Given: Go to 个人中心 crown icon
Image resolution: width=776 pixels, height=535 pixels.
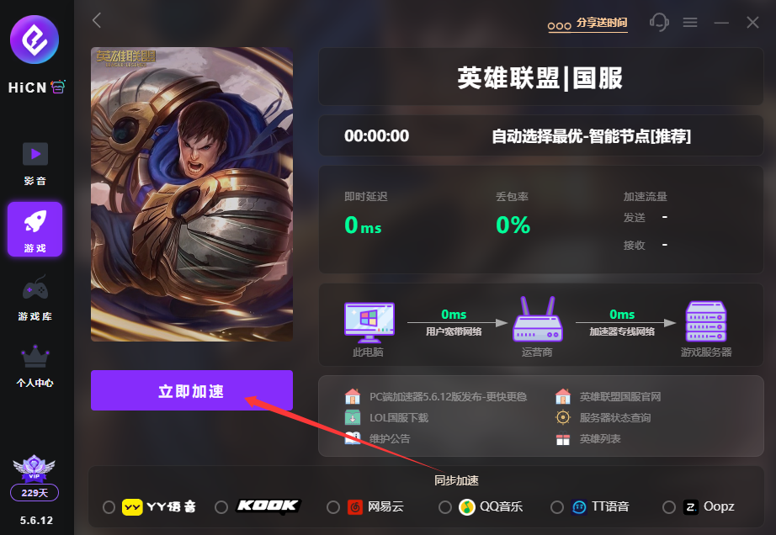Looking at the screenshot, I should coord(35,356).
